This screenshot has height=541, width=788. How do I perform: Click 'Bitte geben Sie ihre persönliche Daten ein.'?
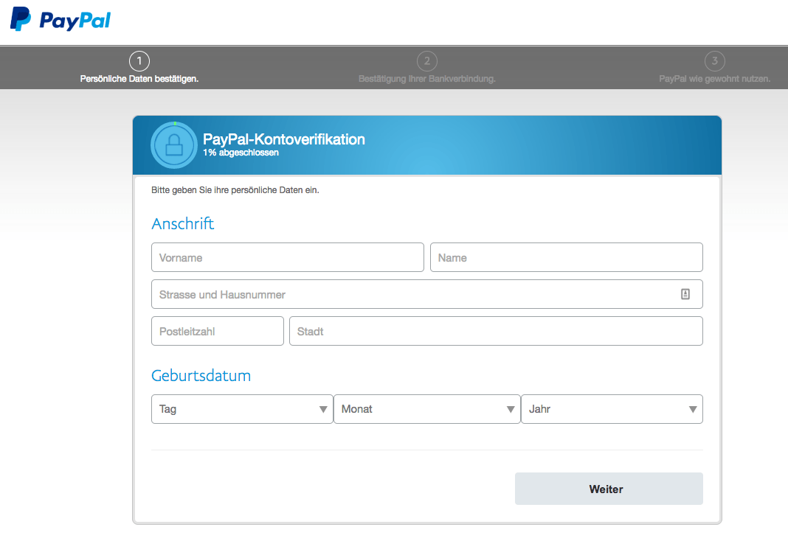pos(235,190)
